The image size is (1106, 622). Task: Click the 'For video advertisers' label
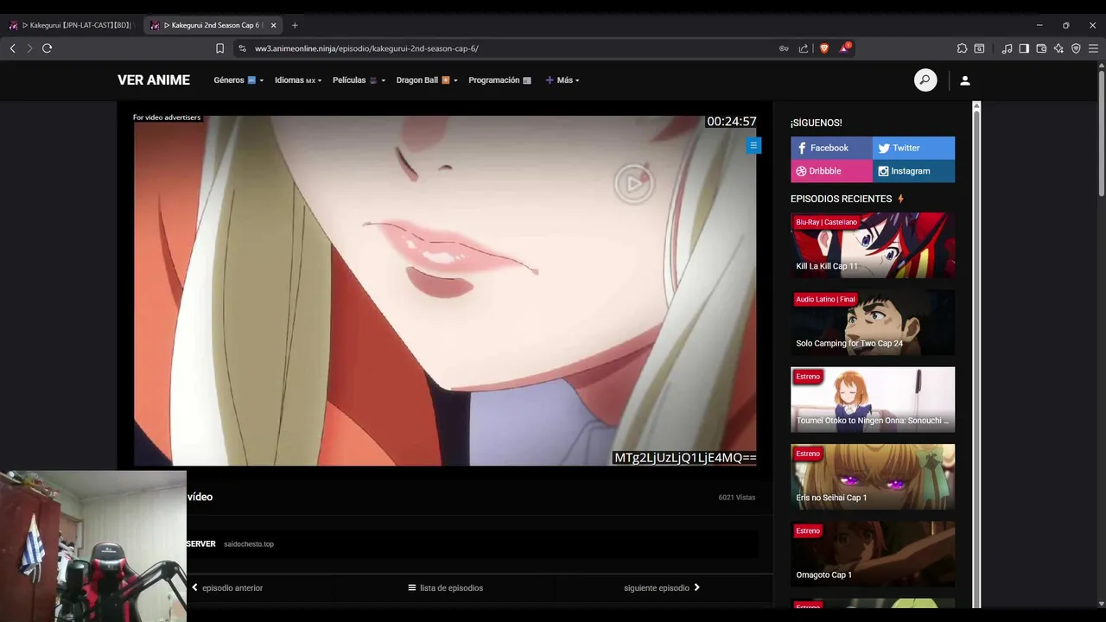pos(167,117)
